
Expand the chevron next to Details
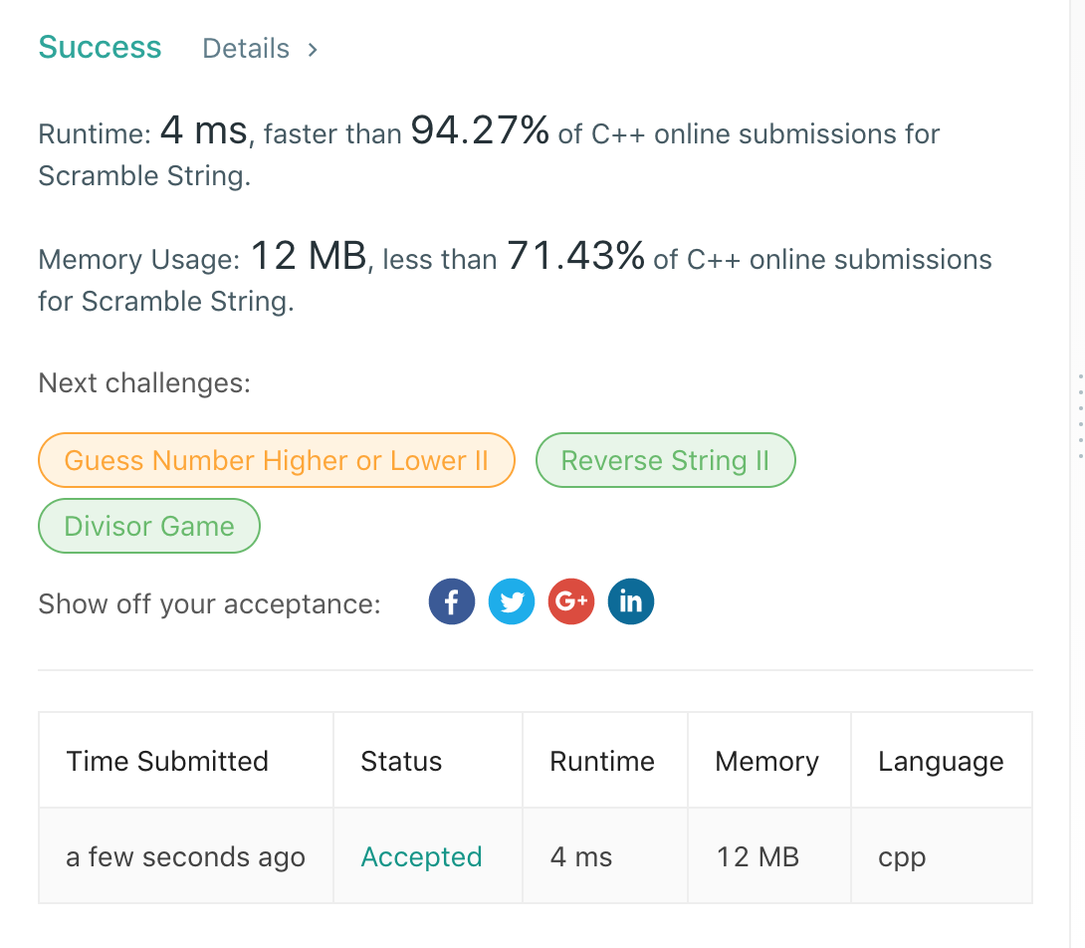coord(313,49)
